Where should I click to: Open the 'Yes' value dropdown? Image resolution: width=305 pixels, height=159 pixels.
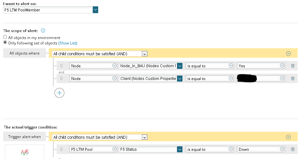pos(282,66)
